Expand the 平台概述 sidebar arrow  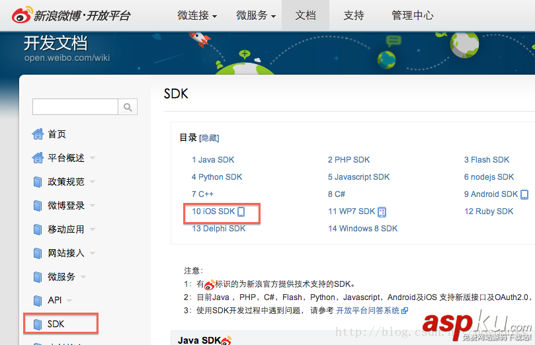click(x=93, y=158)
